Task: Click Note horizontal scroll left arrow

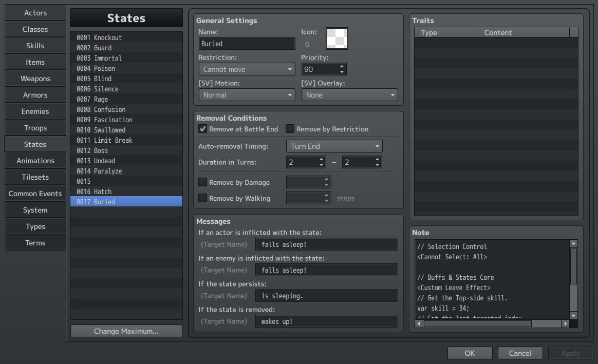Action: (419, 323)
